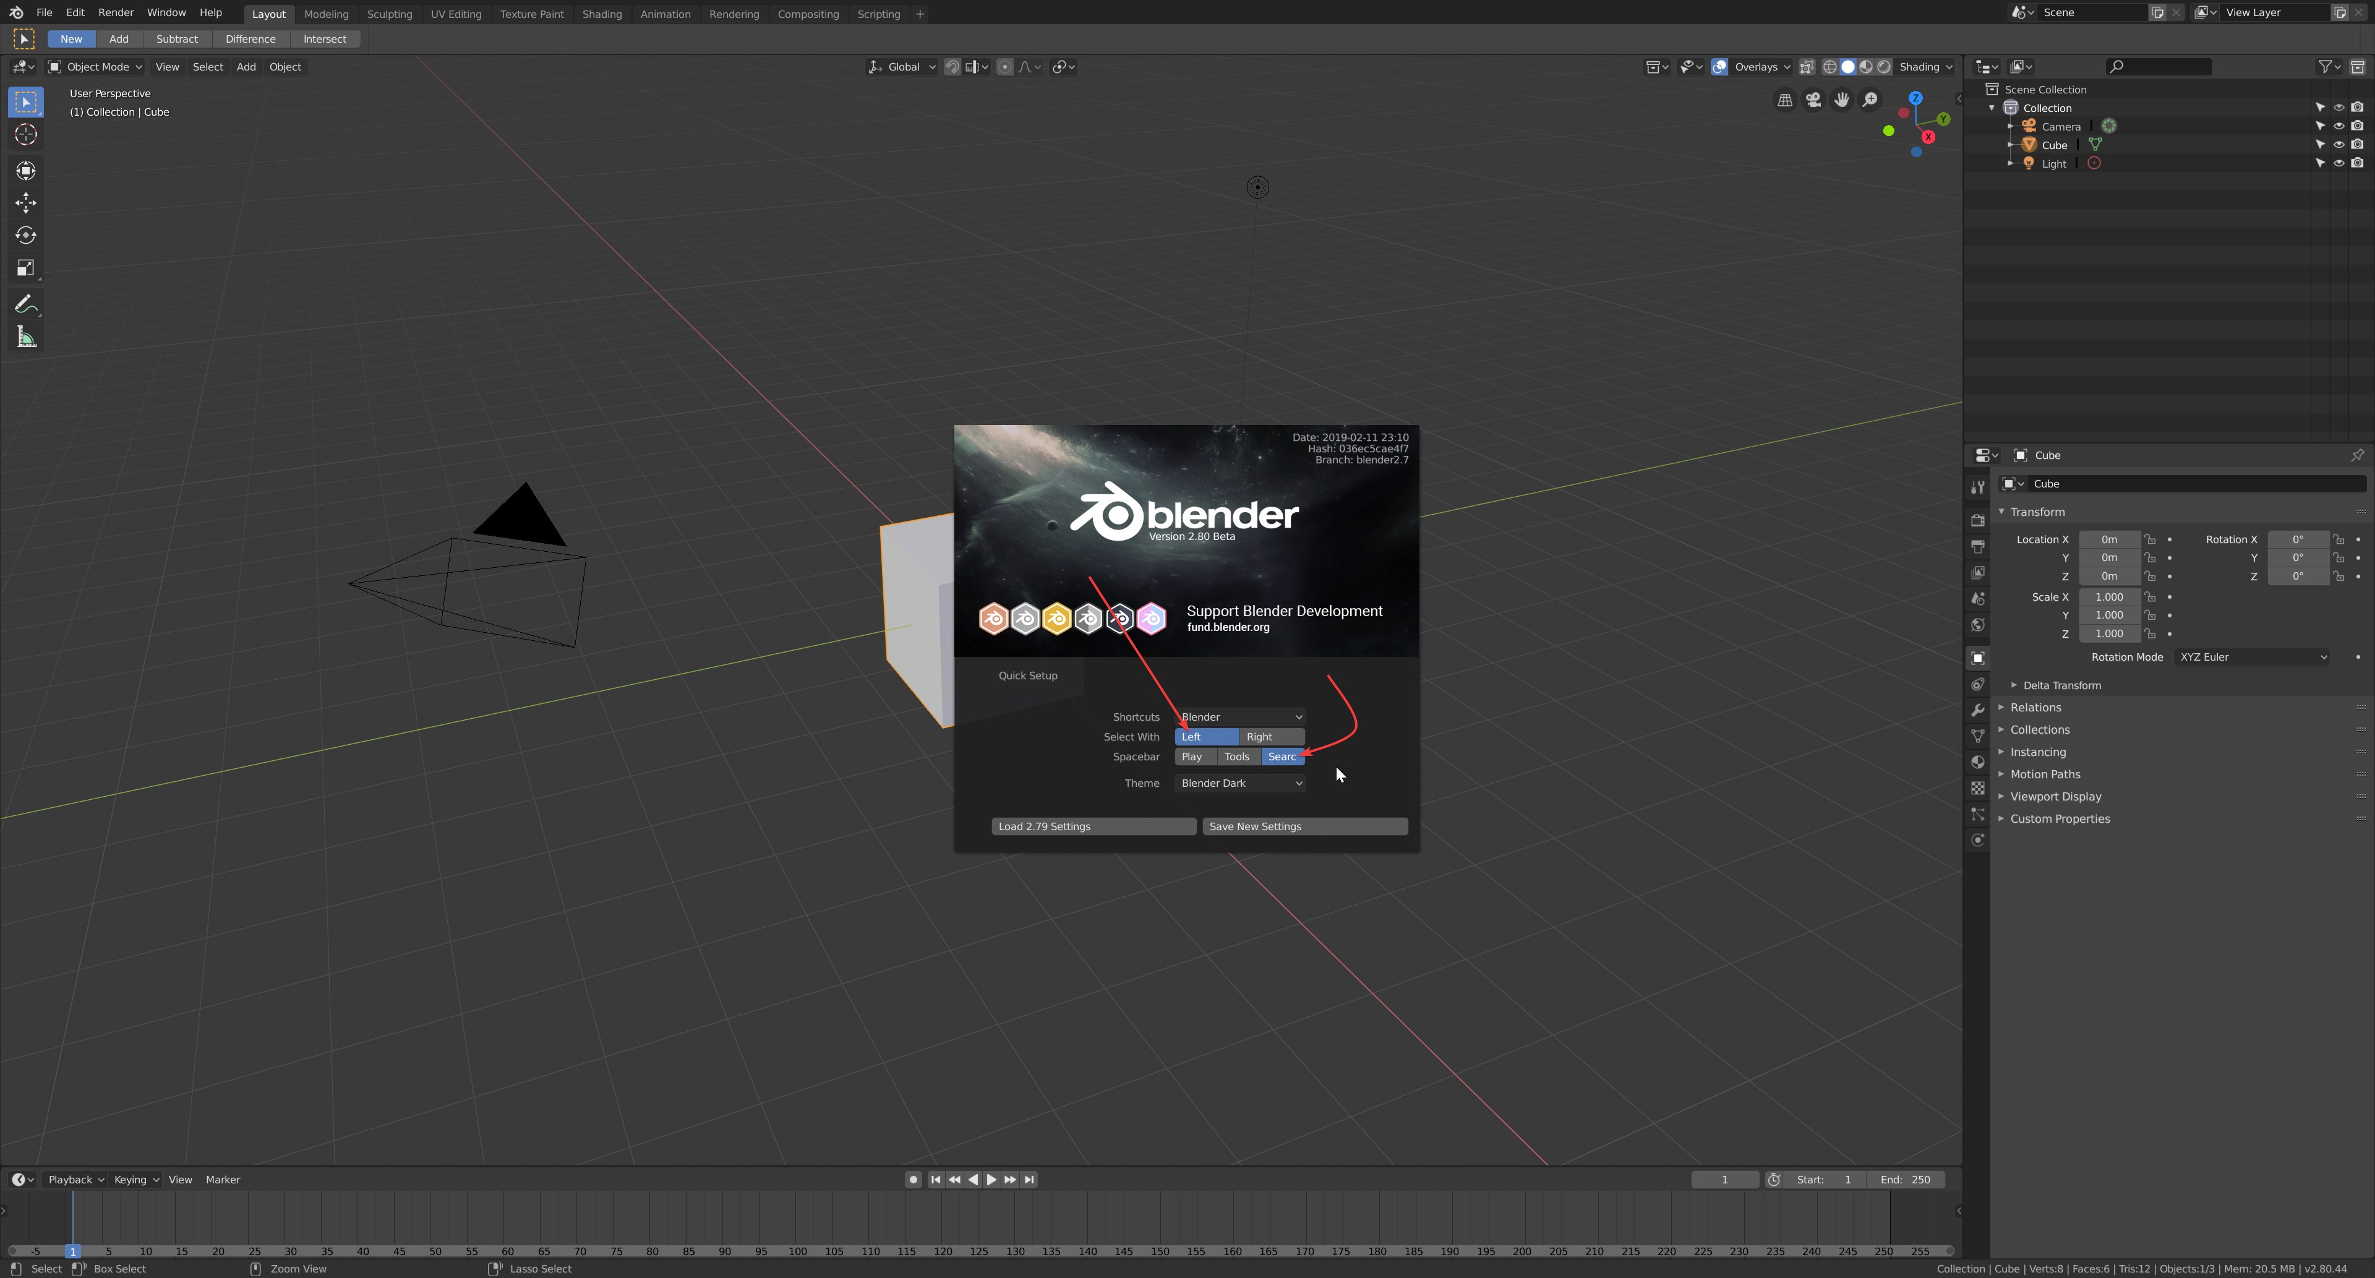Hide the Cube in viewport via eye icon

coord(2338,145)
